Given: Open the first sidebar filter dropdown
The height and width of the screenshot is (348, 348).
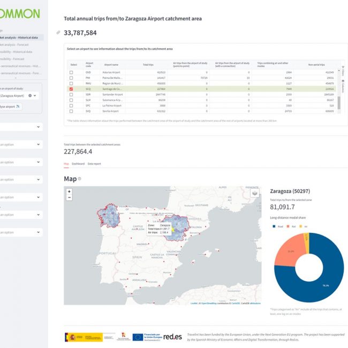Looking at the screenshot, I should (x=39, y=127).
